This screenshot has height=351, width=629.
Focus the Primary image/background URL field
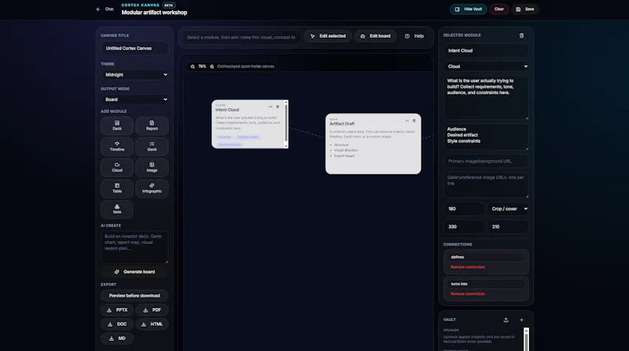486,161
